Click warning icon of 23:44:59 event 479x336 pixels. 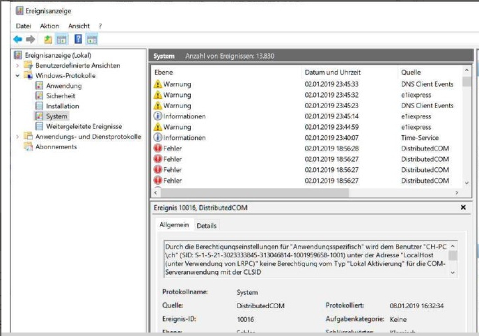point(157,127)
